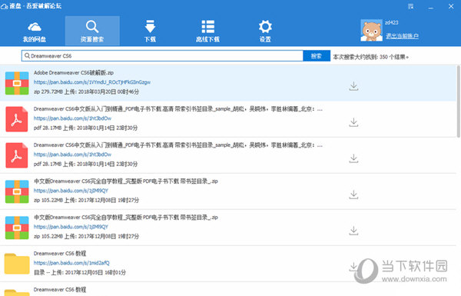This screenshot has height=296, width=461.
Task: Download the upper 完全自学教程 zip via arrow icon
Action: pos(353,195)
